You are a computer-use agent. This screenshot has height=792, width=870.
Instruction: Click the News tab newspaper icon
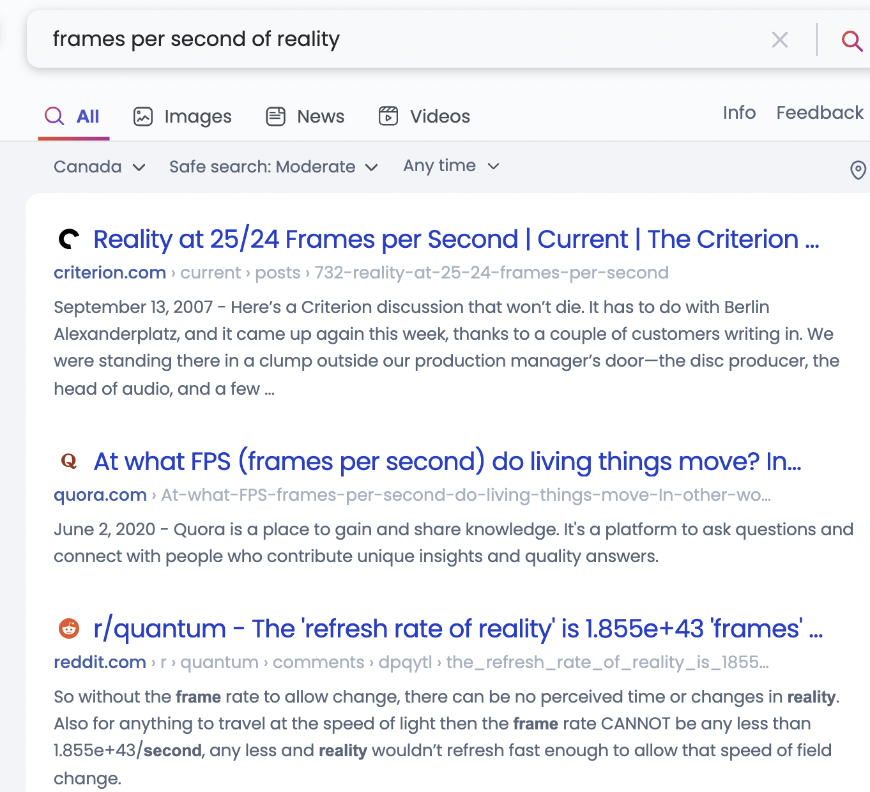pyautogui.click(x=276, y=116)
